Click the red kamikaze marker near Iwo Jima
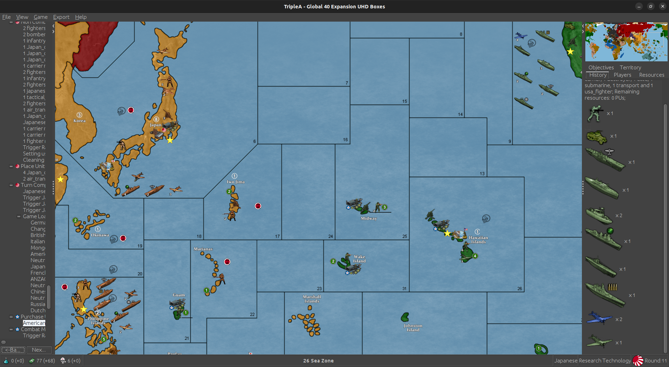 point(258,206)
